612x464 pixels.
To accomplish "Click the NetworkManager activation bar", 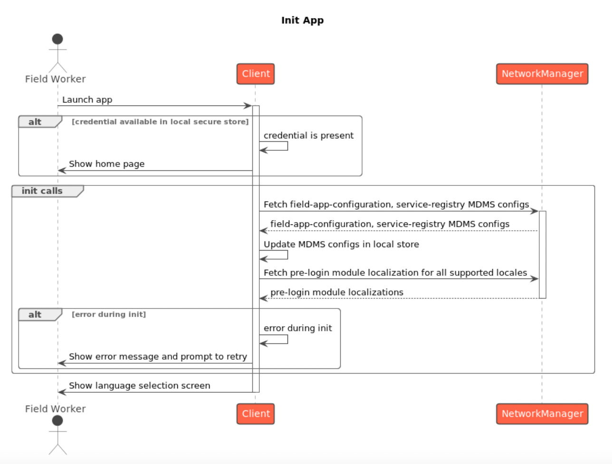I will (x=542, y=254).
